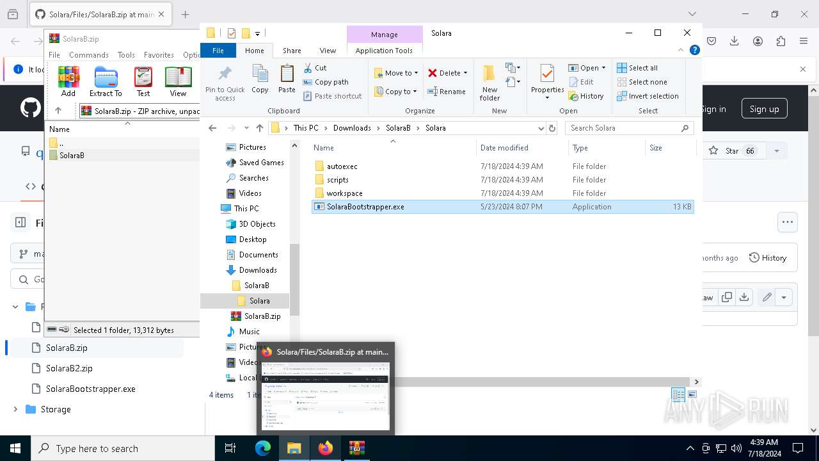819x461 pixels.
Task: Create a New folder
Action: pos(489,83)
